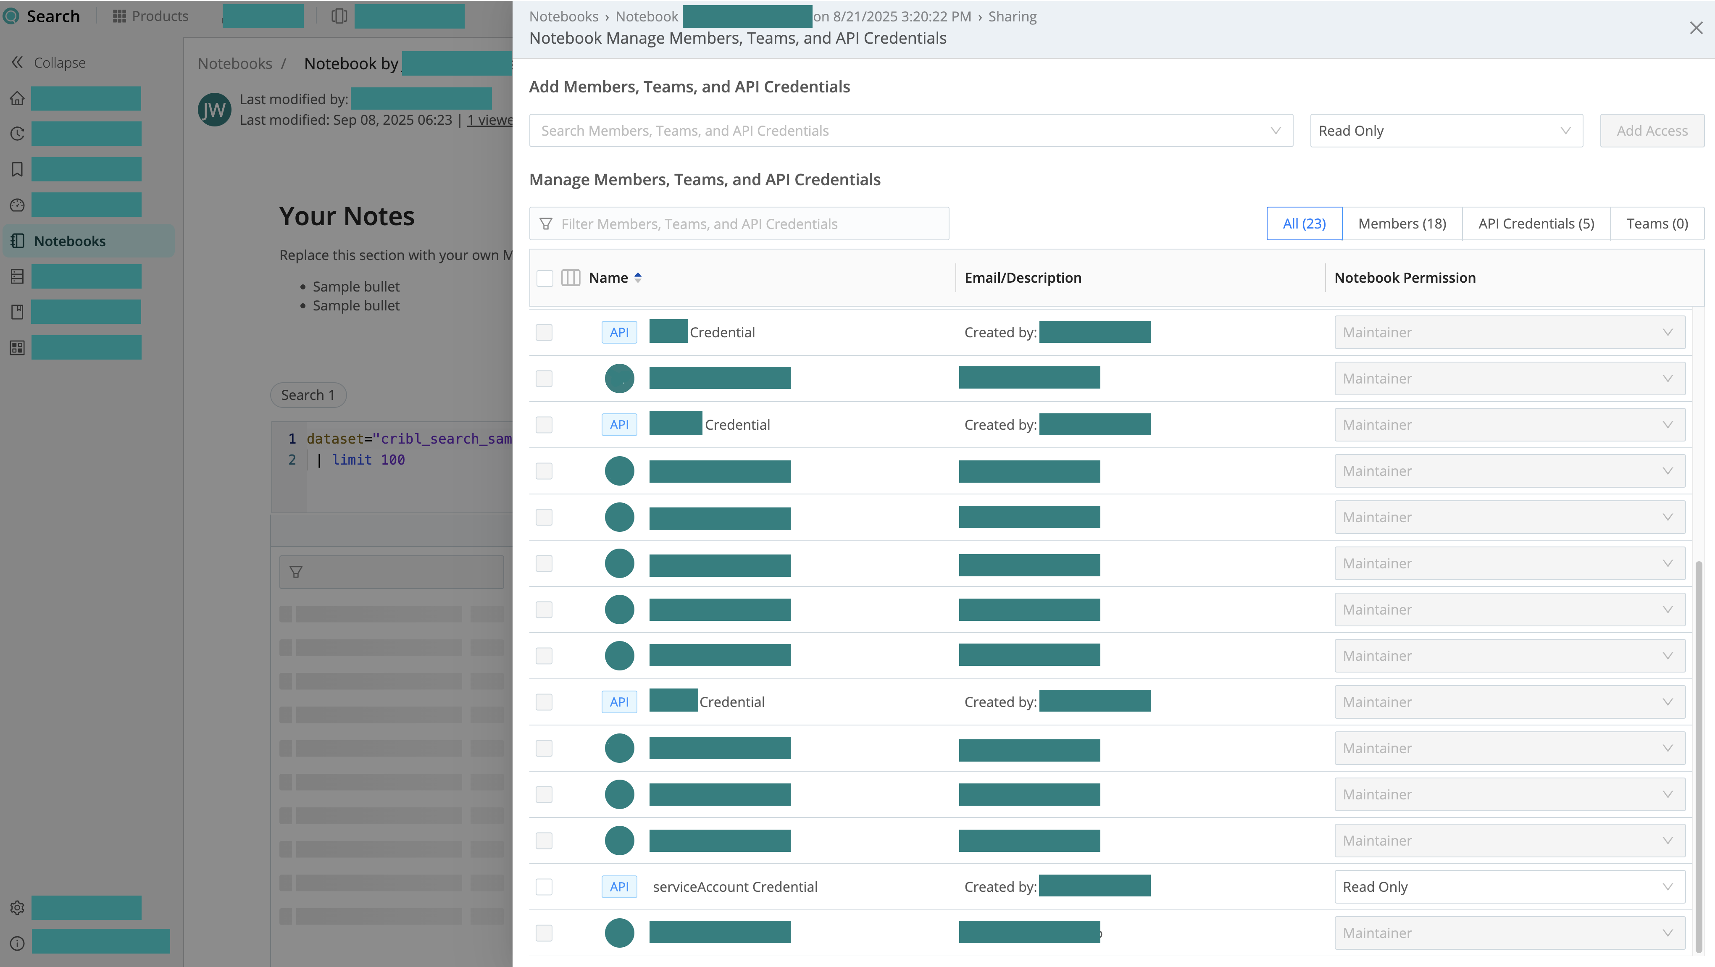Switch to the API Credentials (5) tab
The image size is (1715, 967).
[1536, 223]
